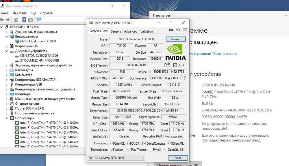Click the Memory Type value GDDR6 (Micron)
This screenshot has width=289, height=166.
point(126,98)
